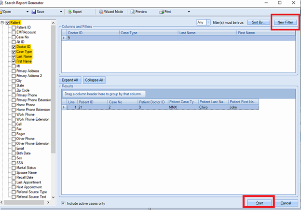
Task: Open the report Preview
Action: 138,11
